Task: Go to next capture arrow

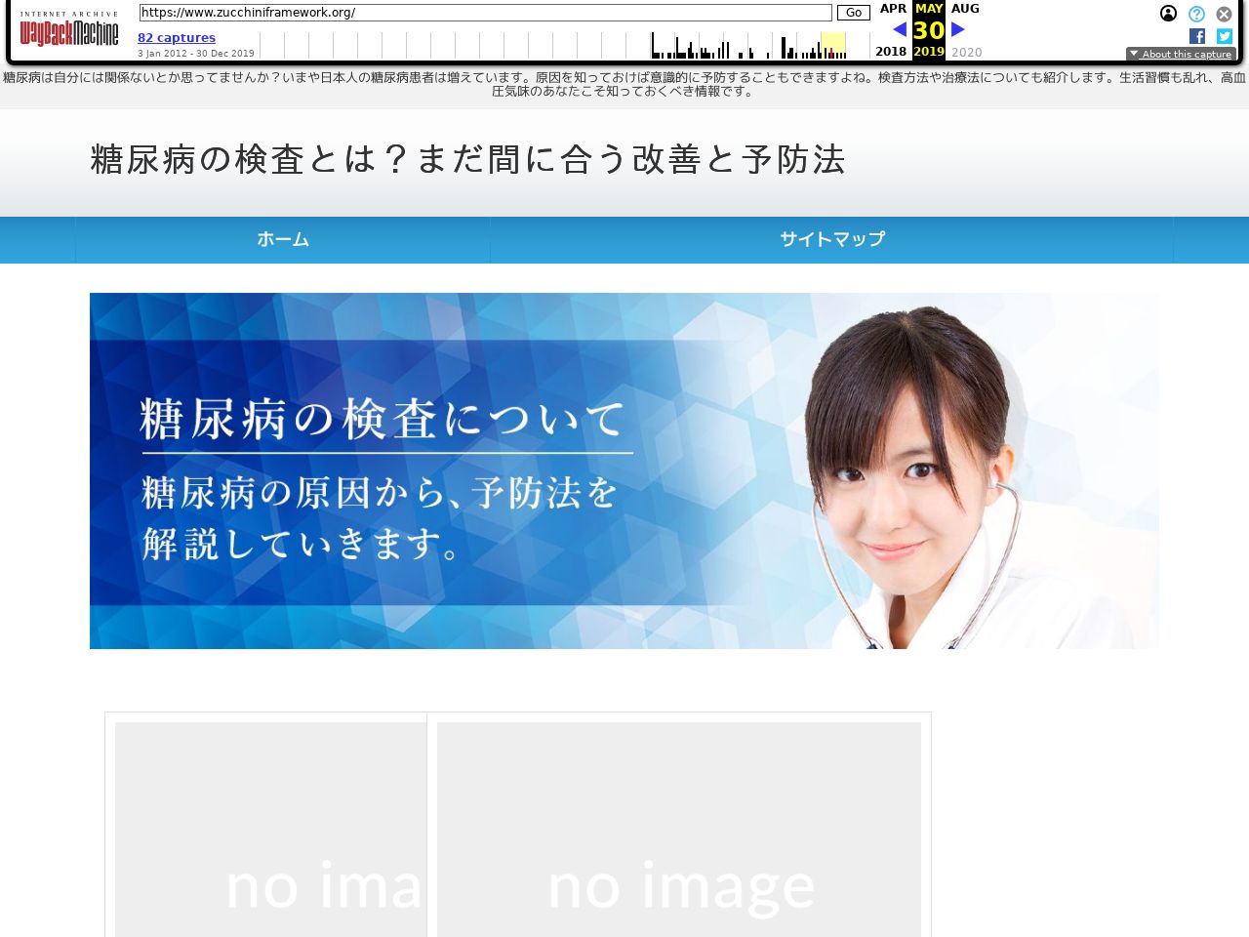Action: pos(958,29)
